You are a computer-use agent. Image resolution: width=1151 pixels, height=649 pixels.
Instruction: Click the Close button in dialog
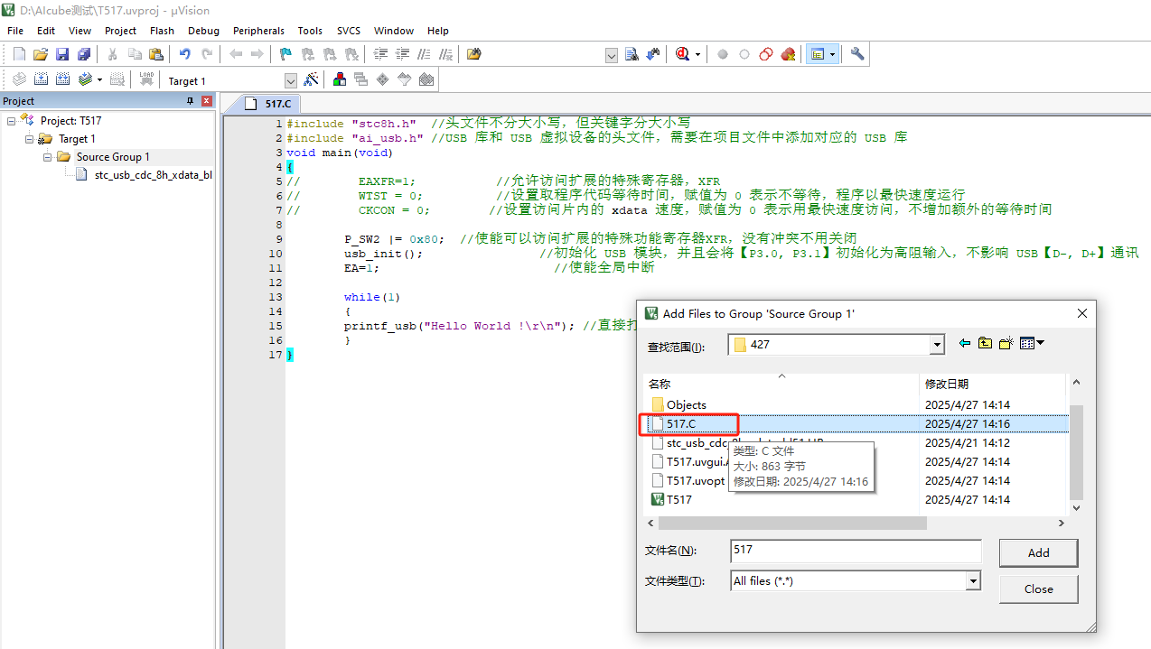[x=1038, y=589]
